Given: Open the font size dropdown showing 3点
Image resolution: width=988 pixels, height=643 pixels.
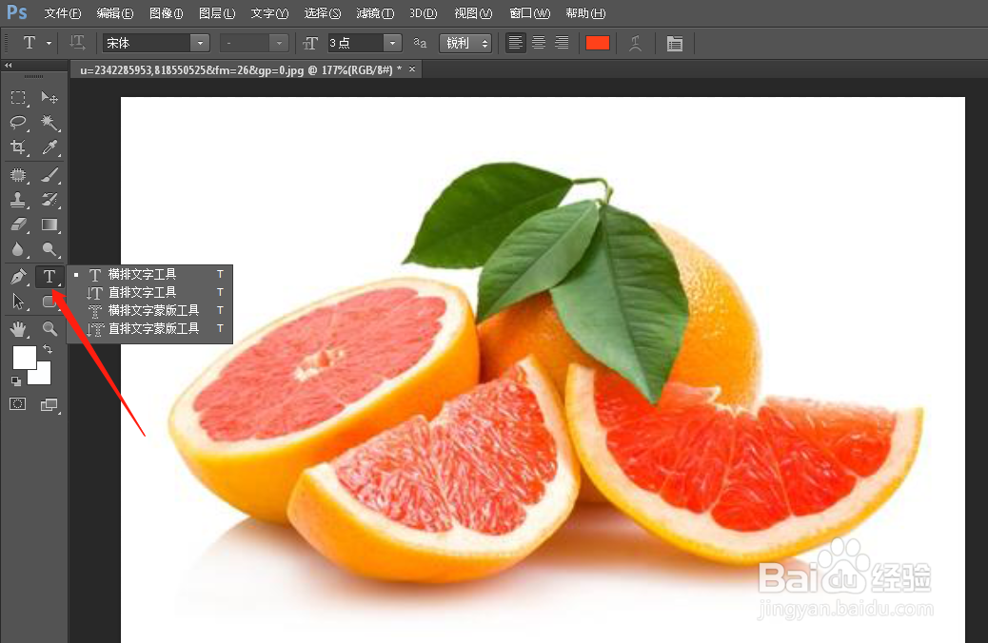Looking at the screenshot, I should pos(392,43).
